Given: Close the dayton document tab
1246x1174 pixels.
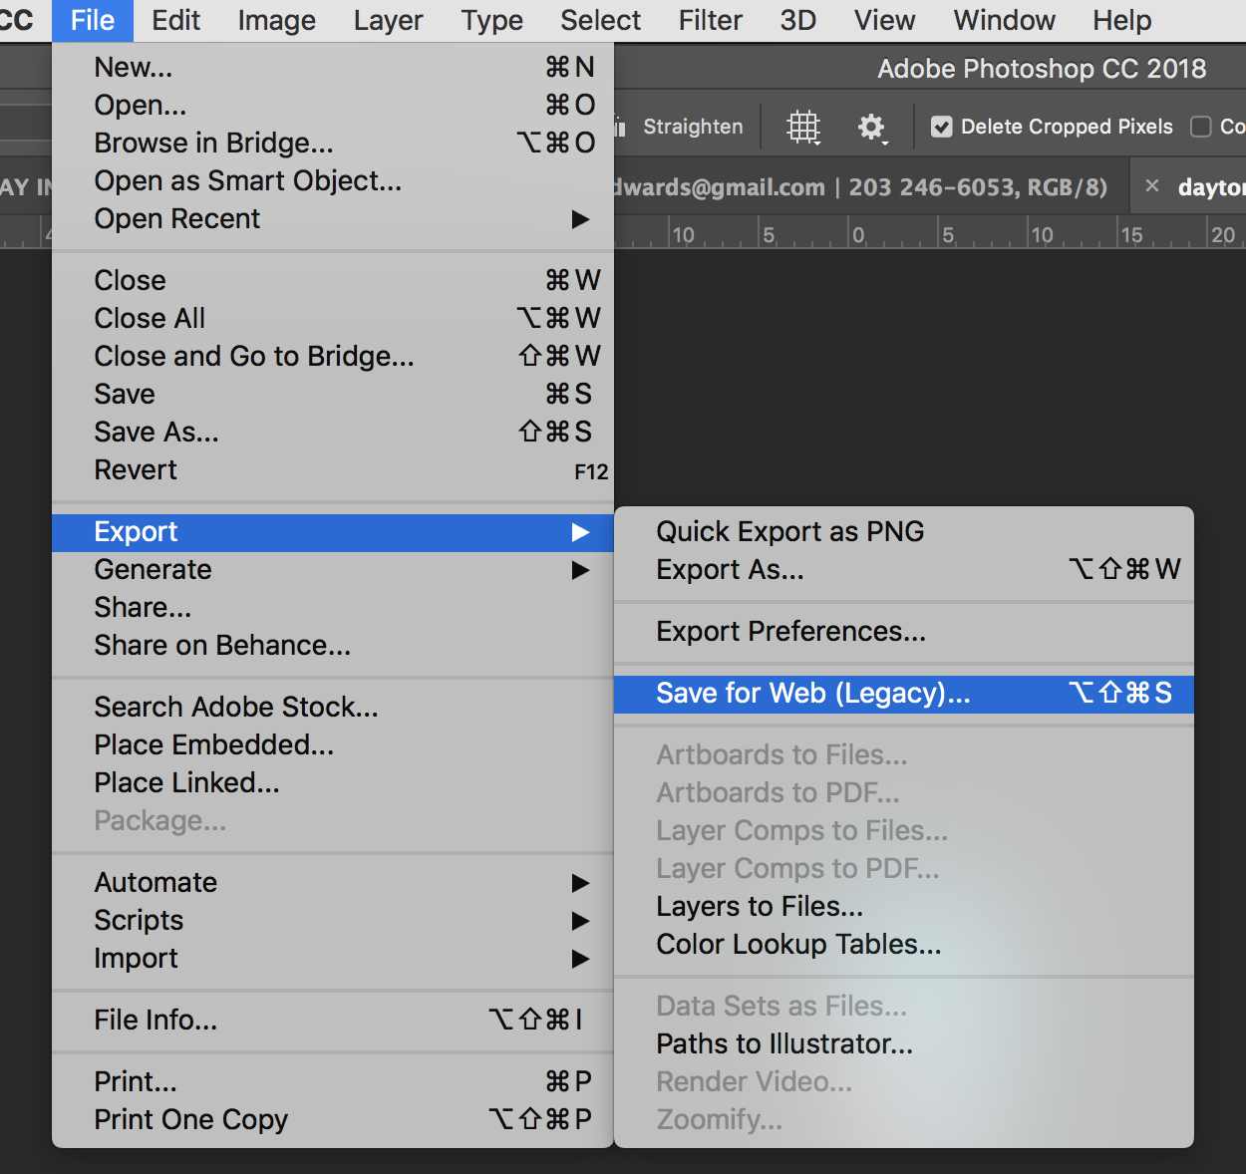Looking at the screenshot, I should tap(1152, 186).
